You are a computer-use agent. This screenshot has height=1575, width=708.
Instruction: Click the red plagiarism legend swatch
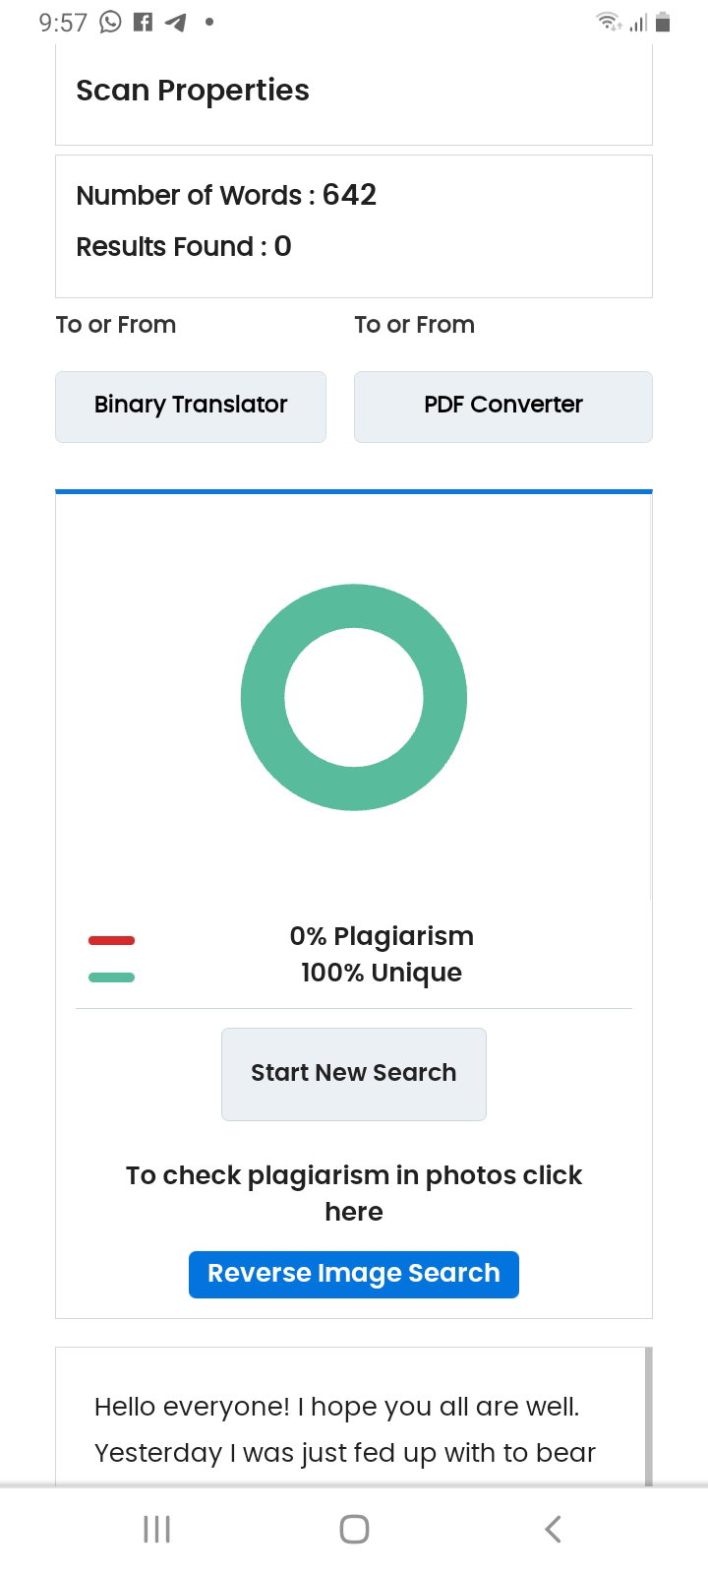(x=111, y=940)
